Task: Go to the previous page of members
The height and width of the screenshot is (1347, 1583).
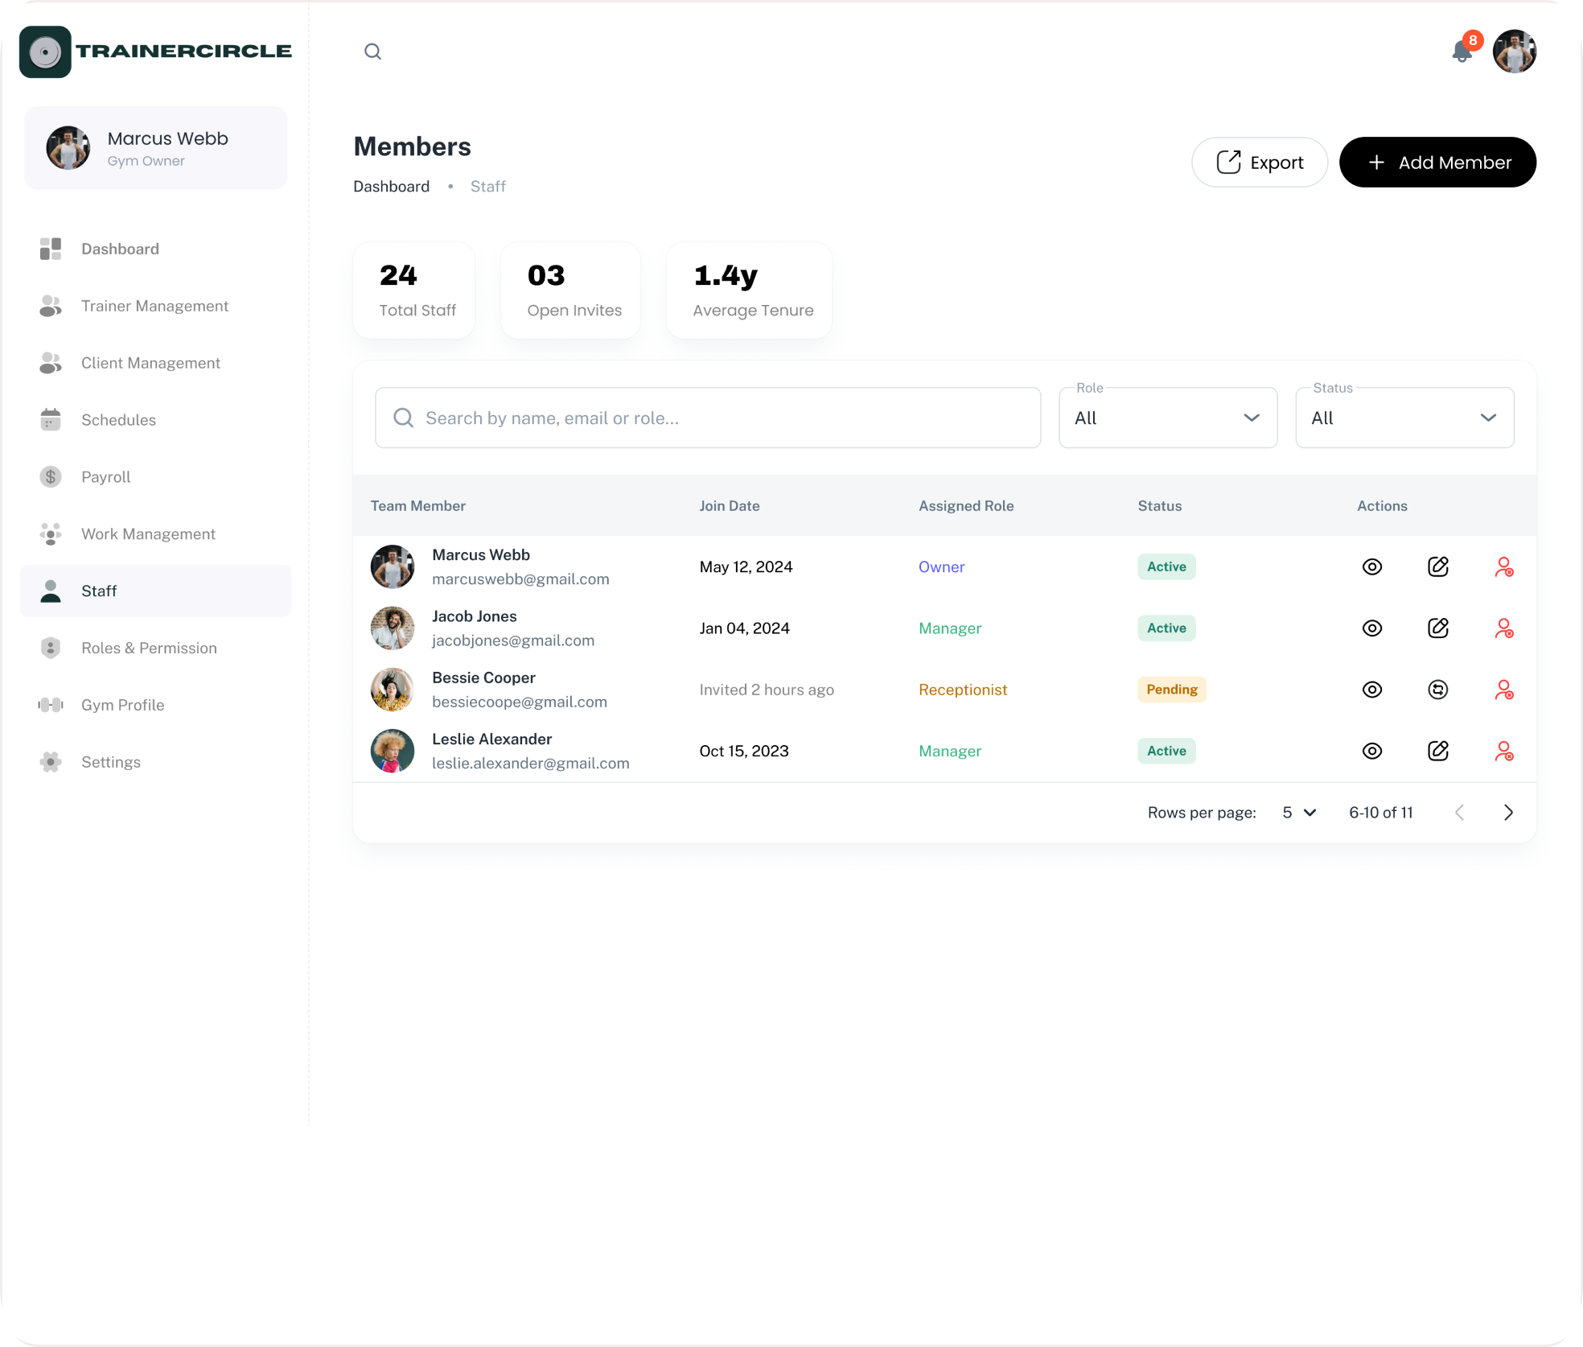Action: click(x=1459, y=813)
